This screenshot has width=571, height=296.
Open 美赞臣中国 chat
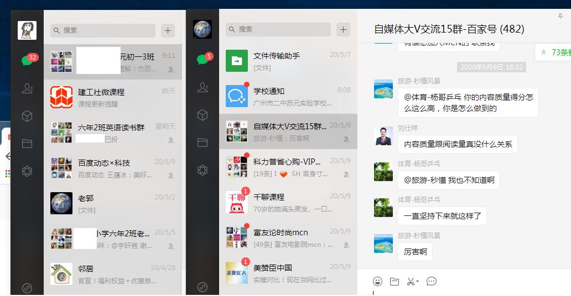[x=288, y=272]
